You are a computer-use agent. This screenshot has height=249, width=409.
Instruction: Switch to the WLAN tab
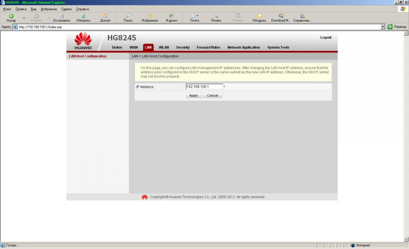point(164,47)
